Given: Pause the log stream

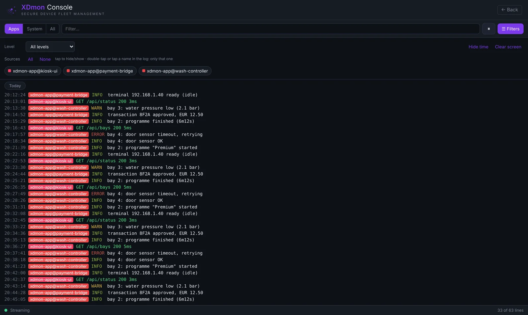Looking at the screenshot, I should 488,29.
